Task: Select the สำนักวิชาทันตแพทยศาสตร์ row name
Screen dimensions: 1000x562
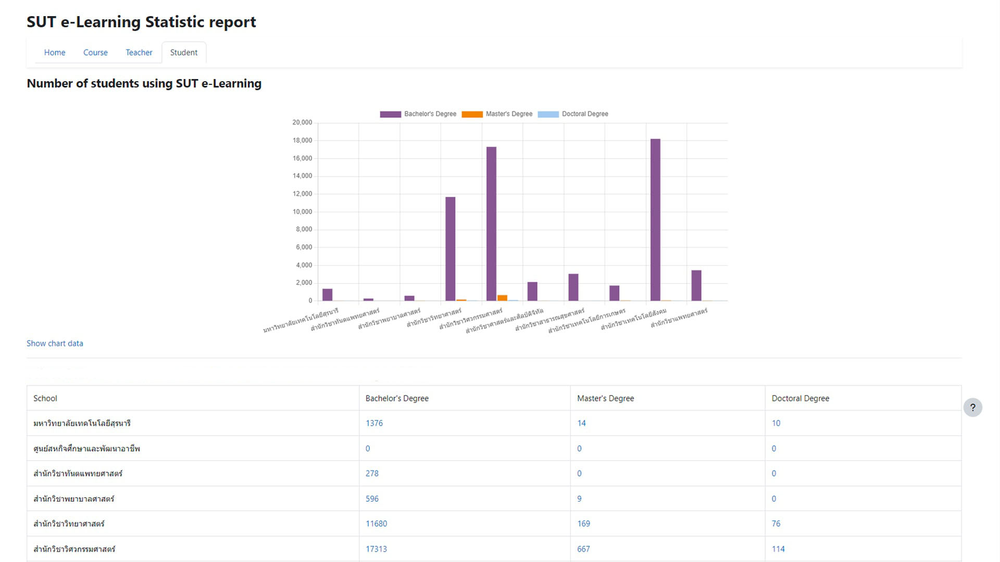Action: point(78,474)
